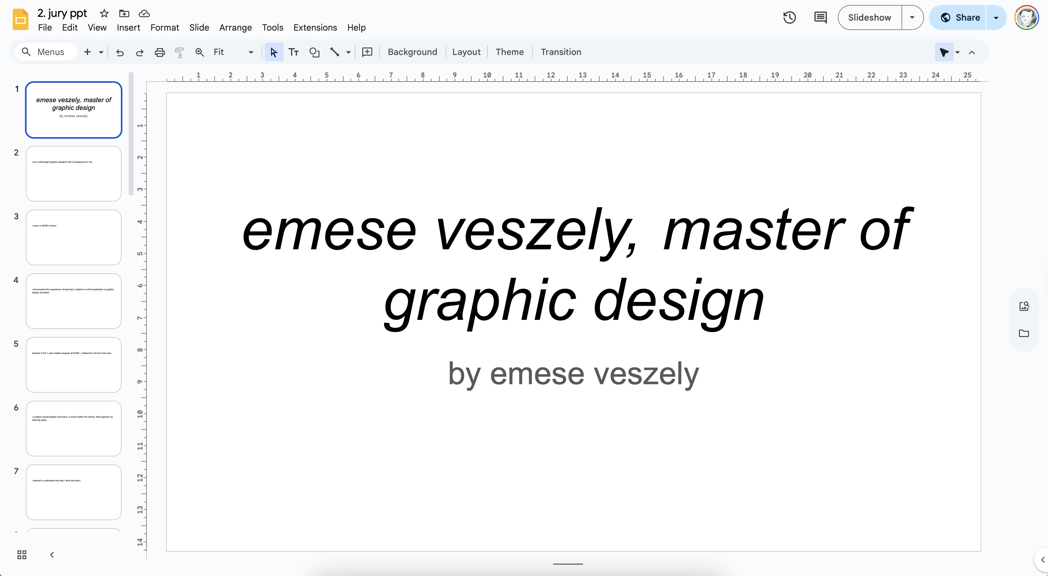Click the add comment toolbar icon
Screen dimensions: 1048x576
tap(367, 52)
